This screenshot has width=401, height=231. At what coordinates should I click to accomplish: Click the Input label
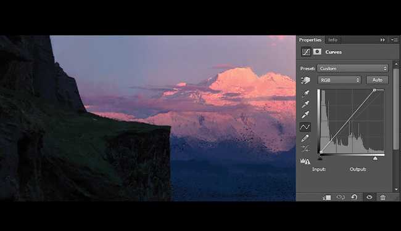click(x=319, y=169)
